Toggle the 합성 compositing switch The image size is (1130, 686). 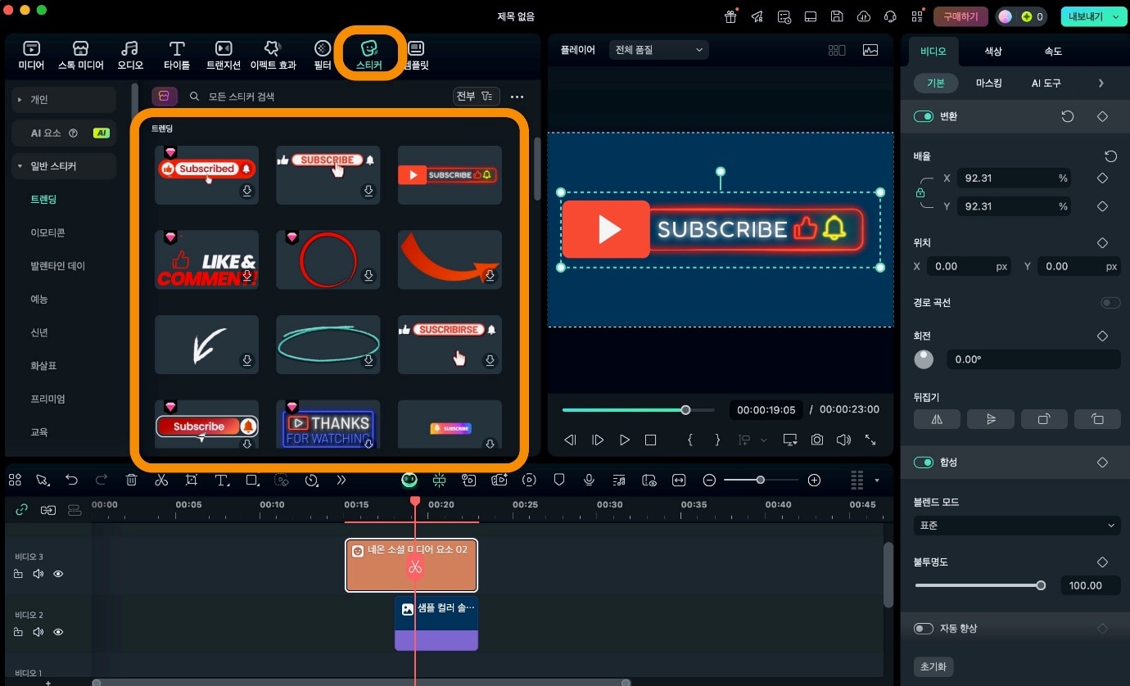pyautogui.click(x=924, y=463)
